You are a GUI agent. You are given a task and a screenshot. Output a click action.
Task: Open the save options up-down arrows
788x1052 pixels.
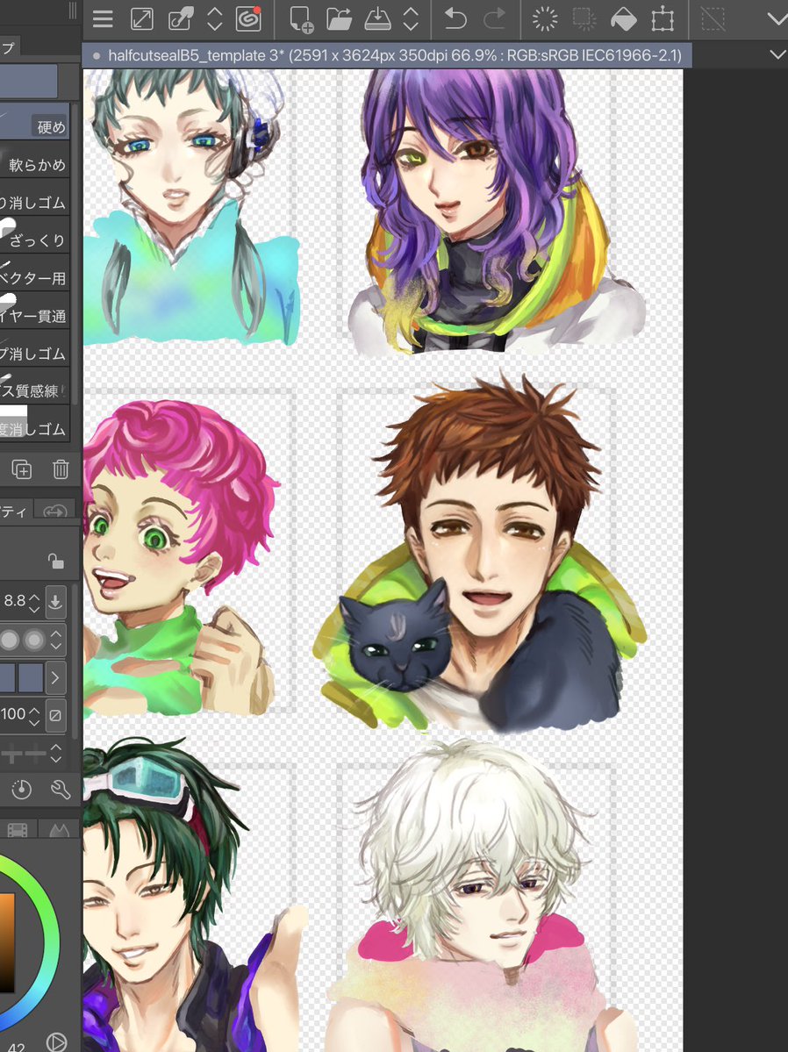click(x=411, y=18)
